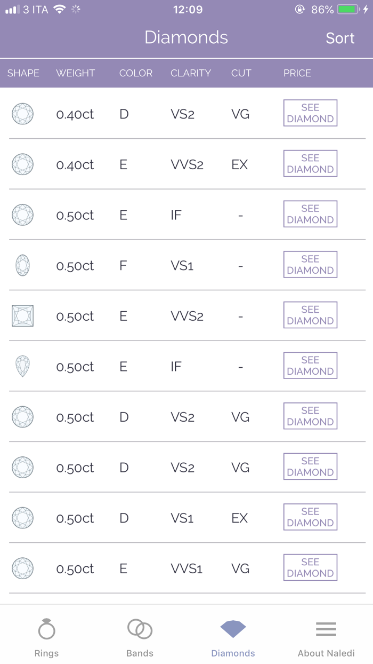Tap the oval diamond shape icon
373x664 pixels.
point(22,265)
